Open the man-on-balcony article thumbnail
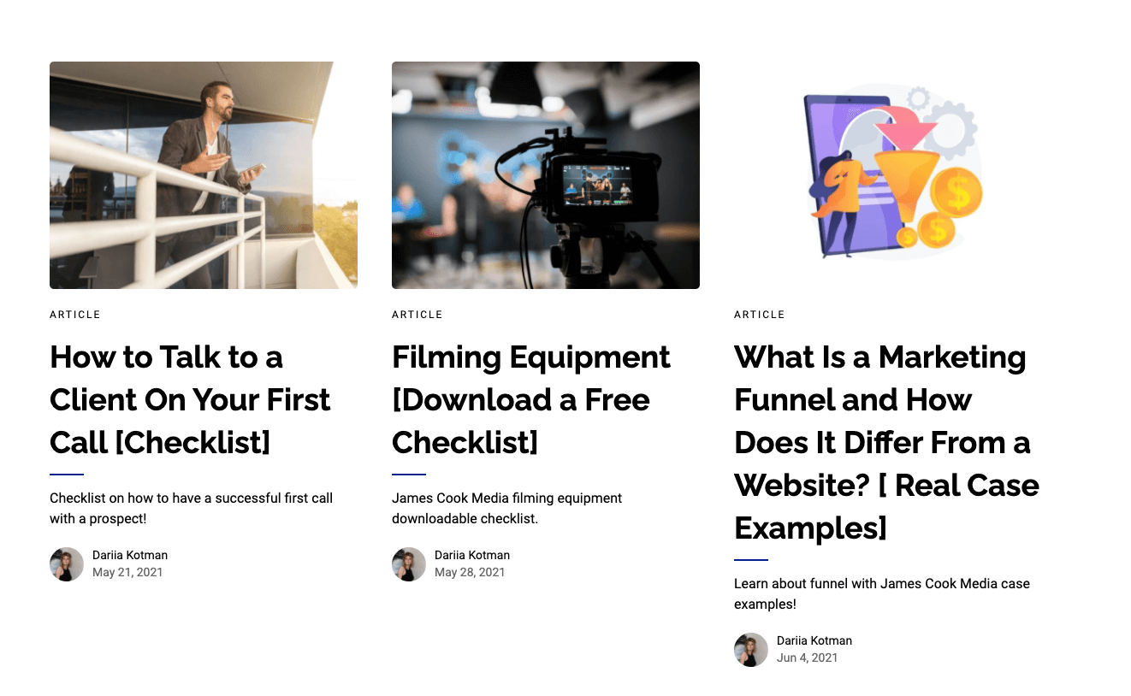This screenshot has height=696, width=1131. click(x=204, y=175)
